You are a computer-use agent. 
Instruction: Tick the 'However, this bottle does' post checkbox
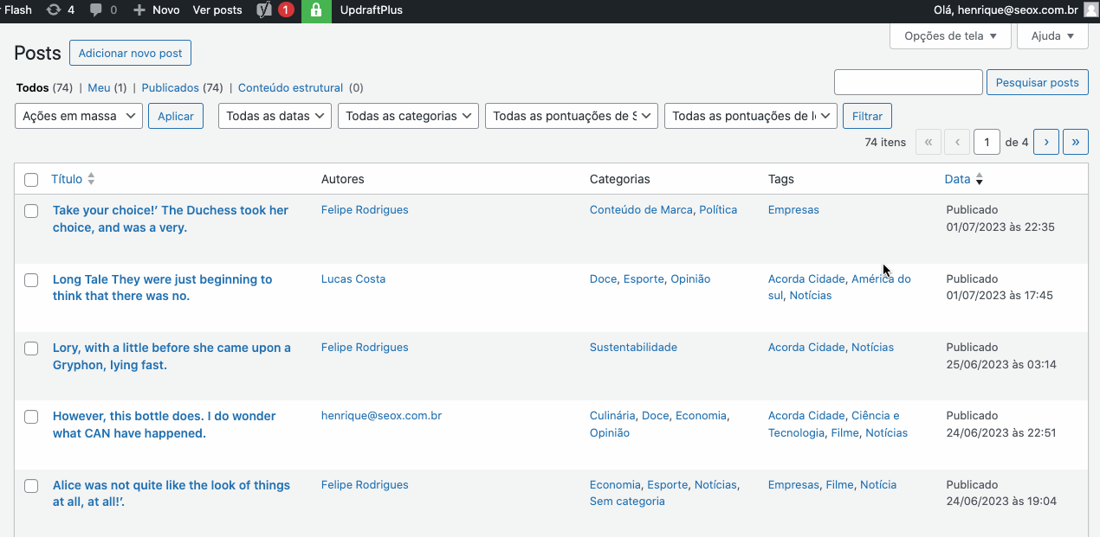(31, 417)
